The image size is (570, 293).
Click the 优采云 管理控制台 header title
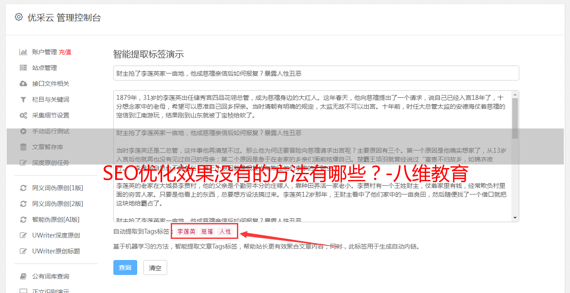pyautogui.click(x=64, y=18)
